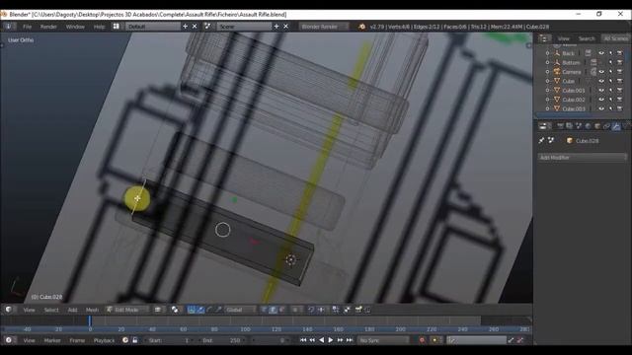Add a new scene
Viewport: 632px width, 355px height.
tap(276, 27)
